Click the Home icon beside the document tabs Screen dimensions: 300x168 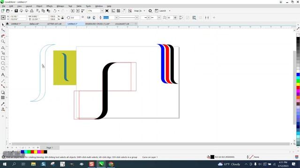[7, 24]
